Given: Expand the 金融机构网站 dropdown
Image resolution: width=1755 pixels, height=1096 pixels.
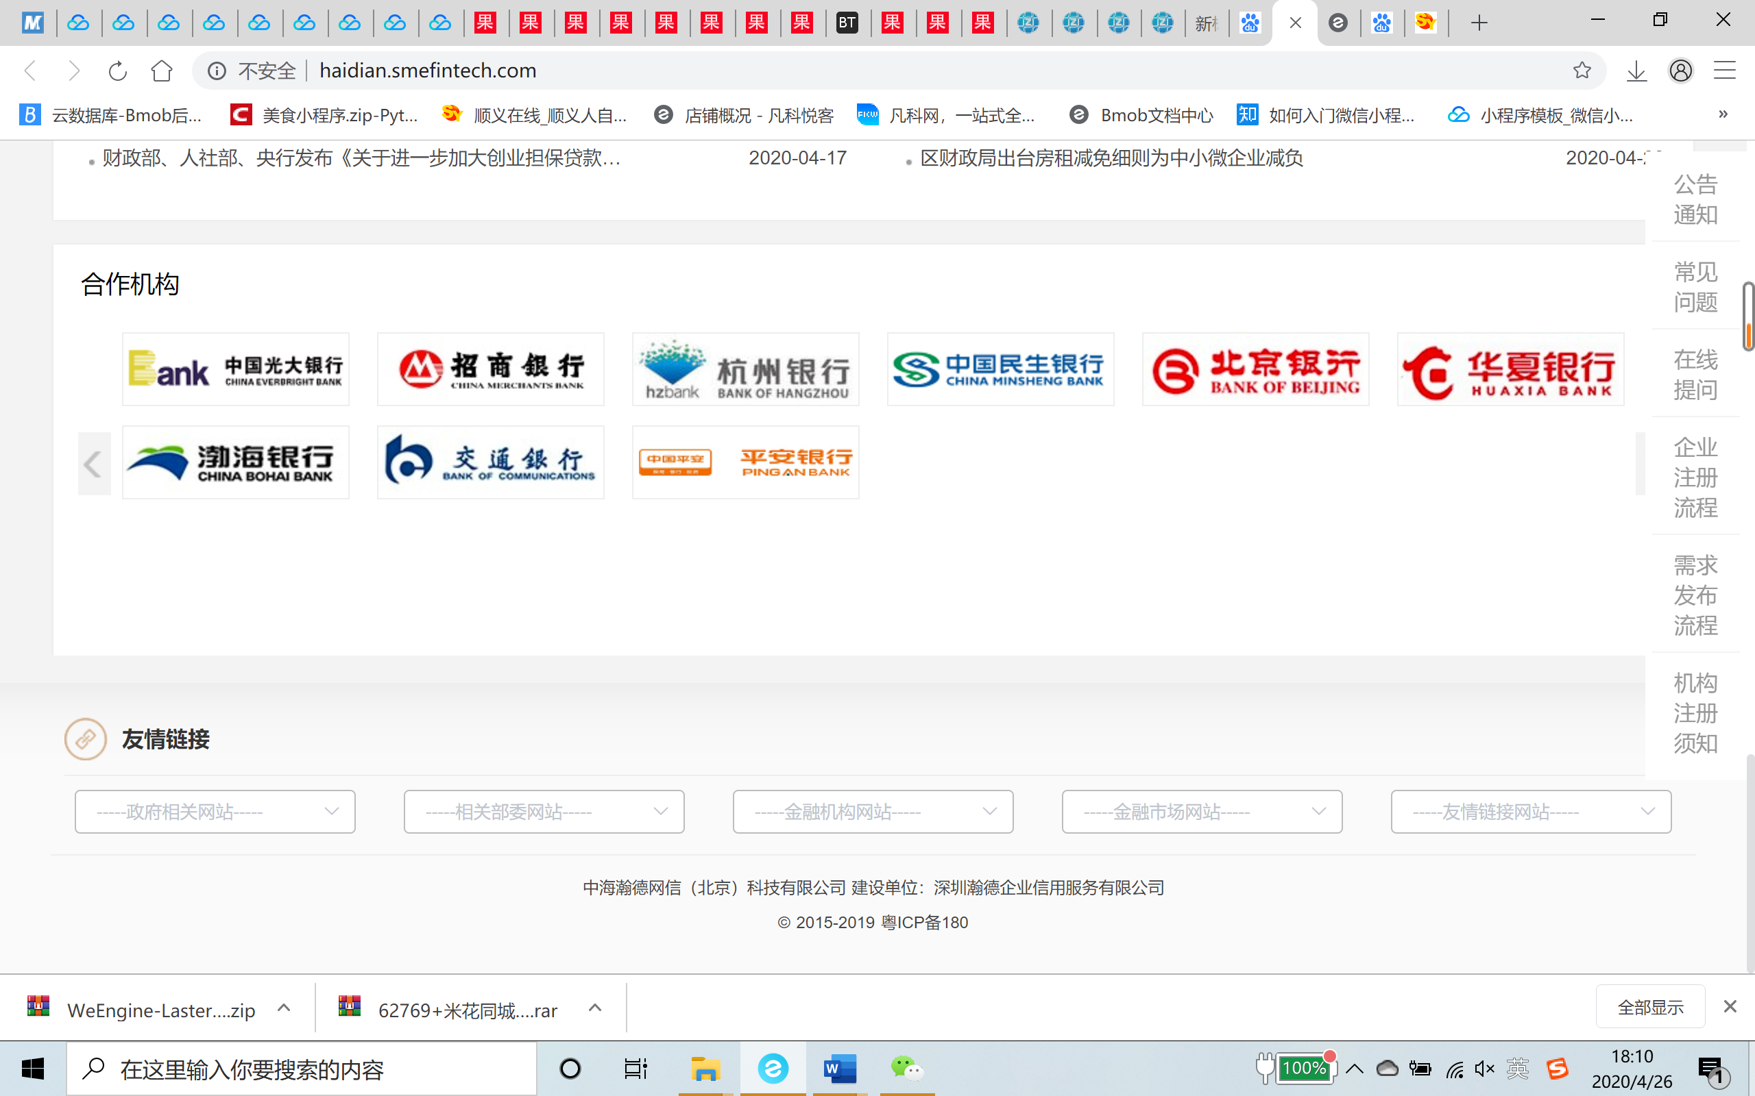Looking at the screenshot, I should pyautogui.click(x=873, y=812).
